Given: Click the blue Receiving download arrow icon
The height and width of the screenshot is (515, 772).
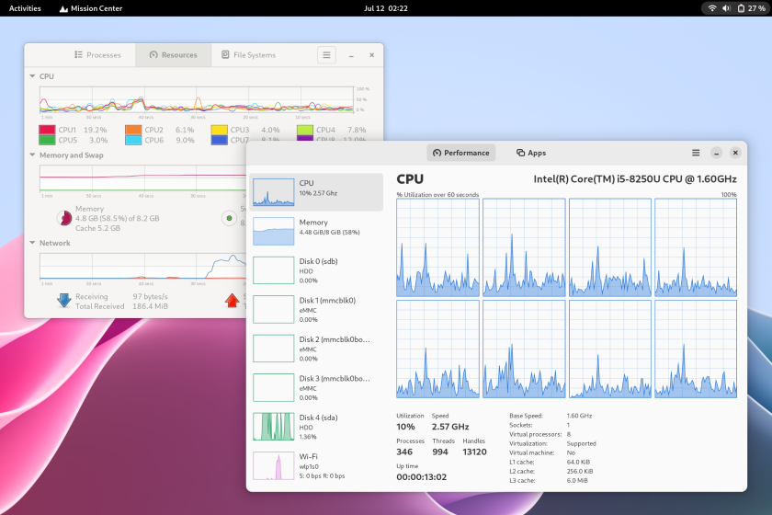Looking at the screenshot, I should coord(63,300).
